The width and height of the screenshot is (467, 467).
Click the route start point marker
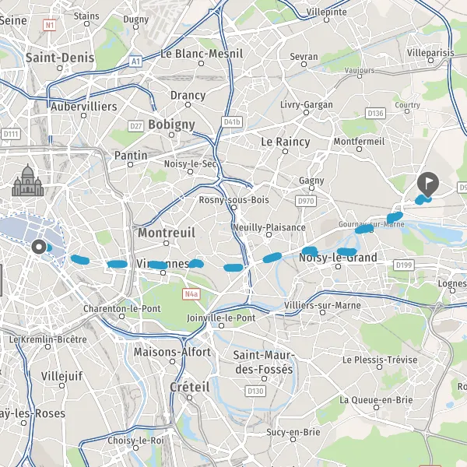(39, 247)
